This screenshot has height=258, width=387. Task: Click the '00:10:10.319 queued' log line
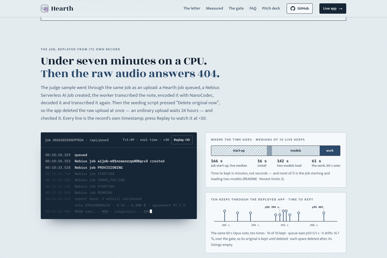[66, 155]
